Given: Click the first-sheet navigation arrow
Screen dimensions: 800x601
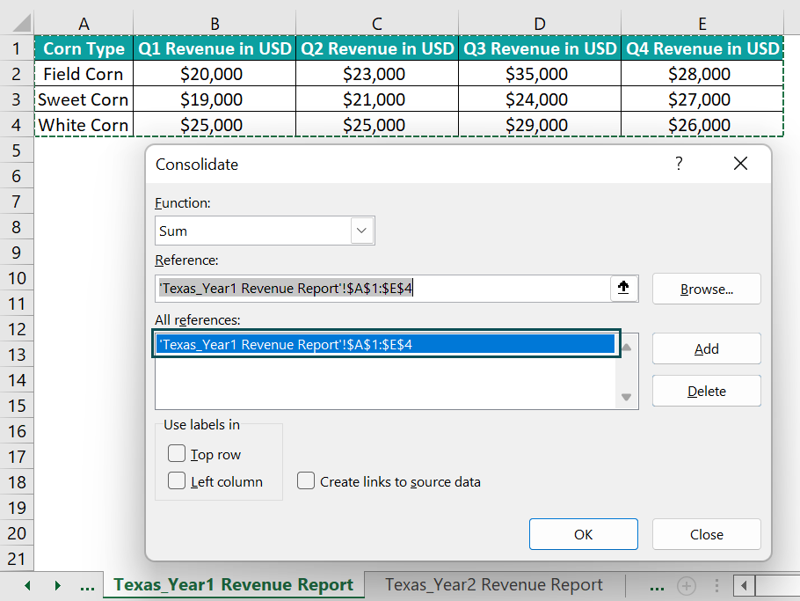Looking at the screenshot, I should coord(27,584).
